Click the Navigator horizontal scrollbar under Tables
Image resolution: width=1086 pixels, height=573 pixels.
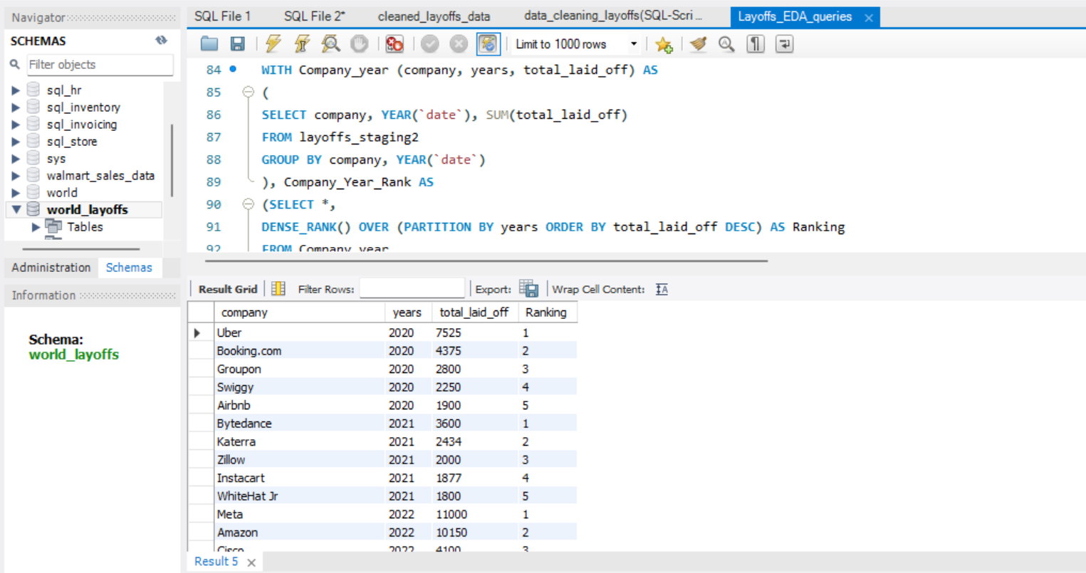click(x=81, y=249)
